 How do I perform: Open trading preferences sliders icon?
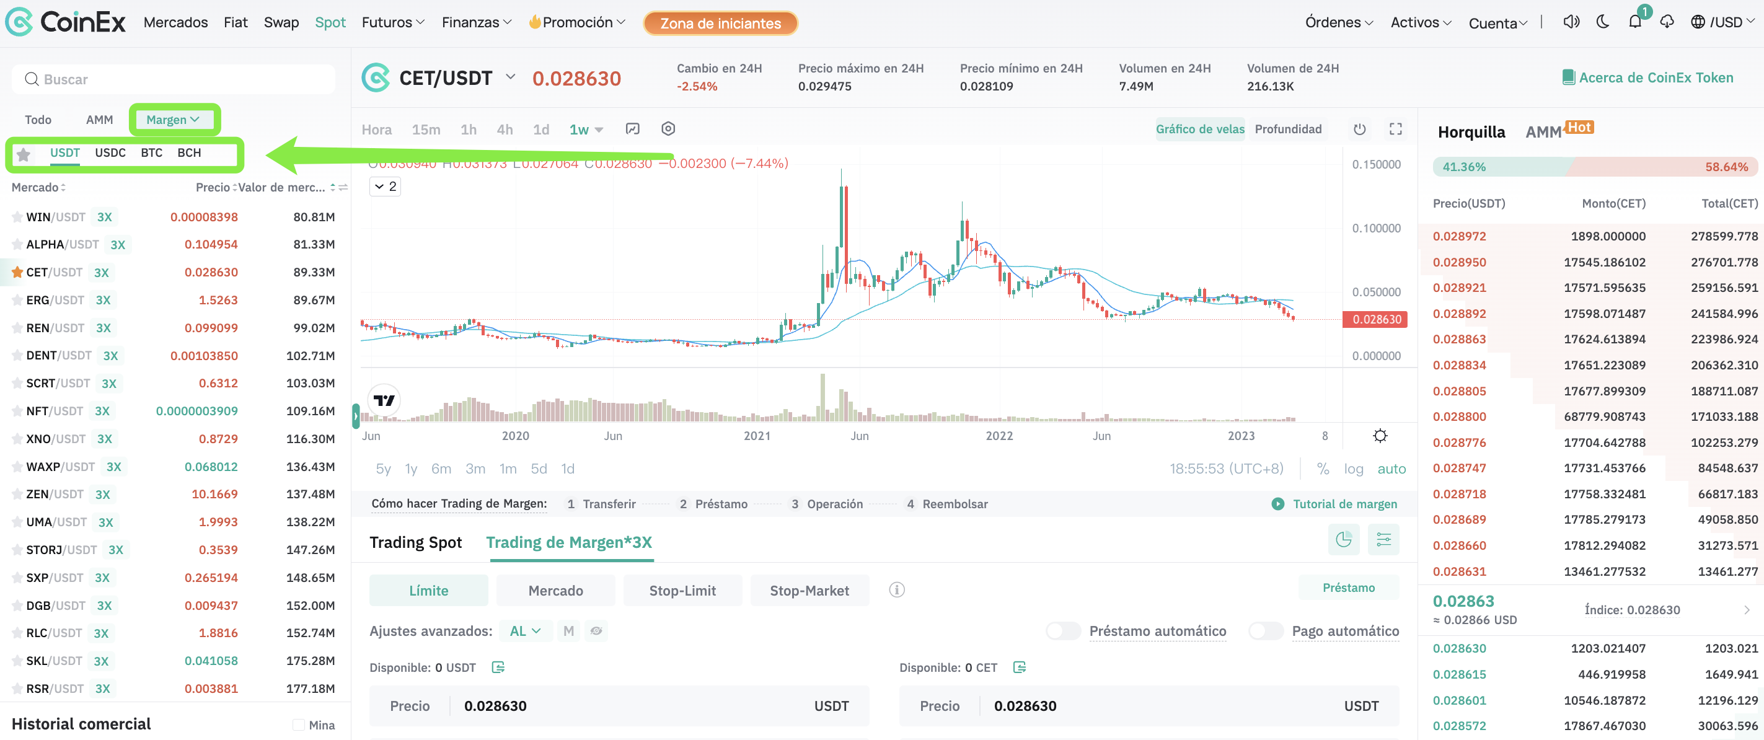1383,540
